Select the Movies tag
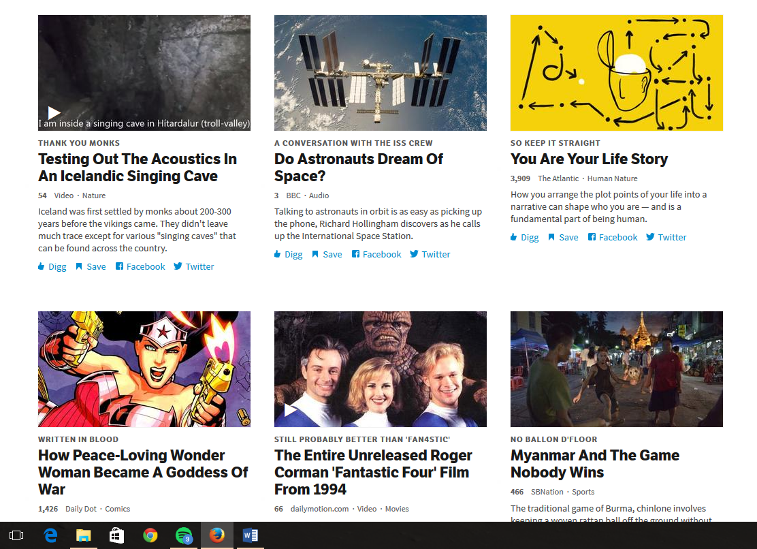The height and width of the screenshot is (549, 757). [x=397, y=509]
